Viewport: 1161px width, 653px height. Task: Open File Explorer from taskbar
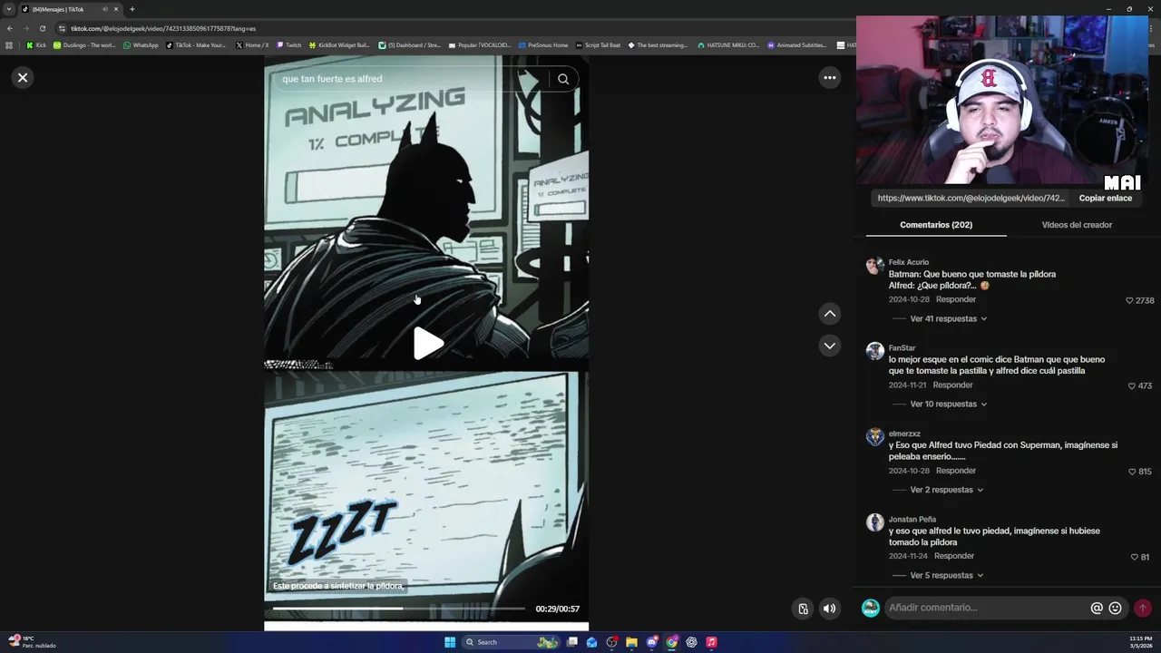click(631, 642)
